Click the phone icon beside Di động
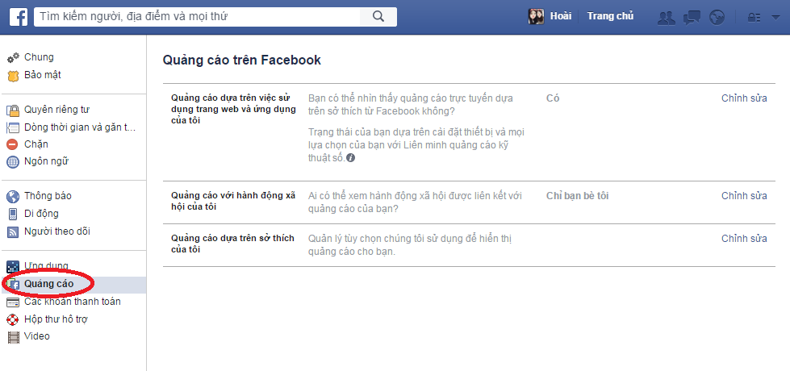This screenshot has width=790, height=371. 13,214
